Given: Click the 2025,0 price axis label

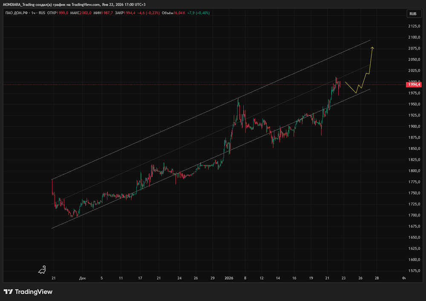Looking at the screenshot, I should point(414,71).
